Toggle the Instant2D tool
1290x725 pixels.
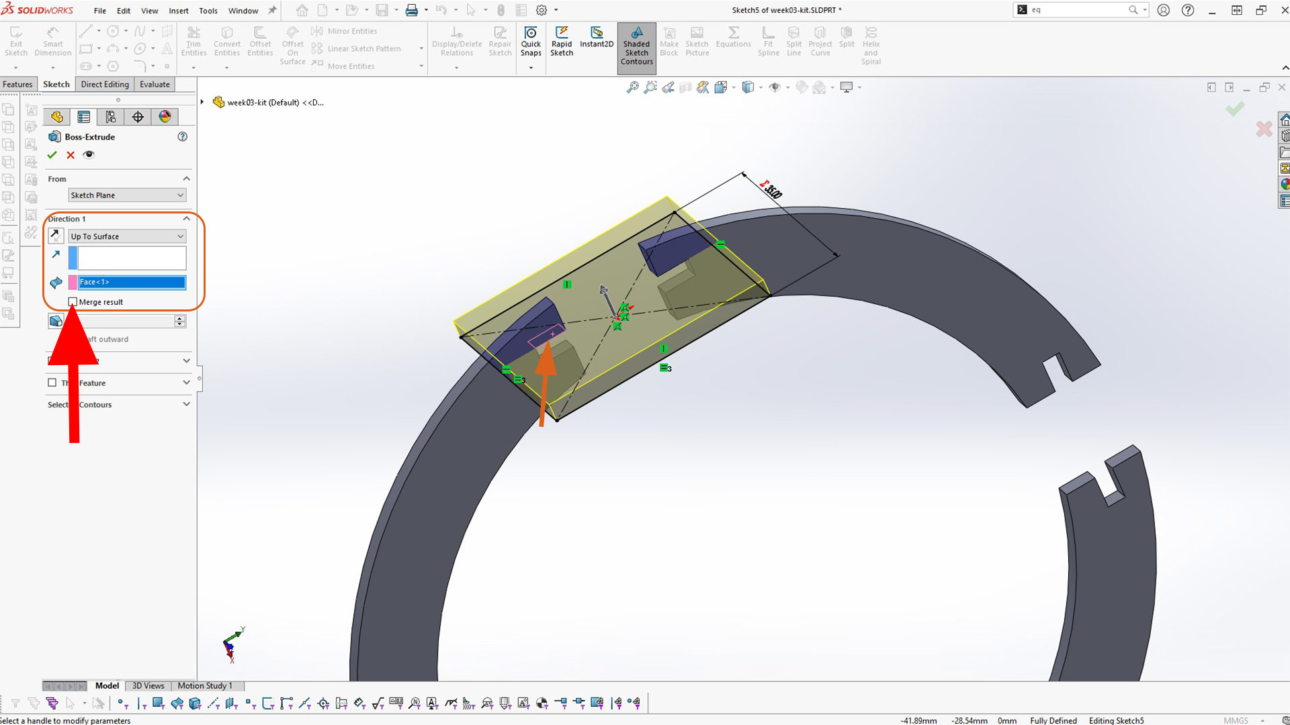[x=596, y=38]
